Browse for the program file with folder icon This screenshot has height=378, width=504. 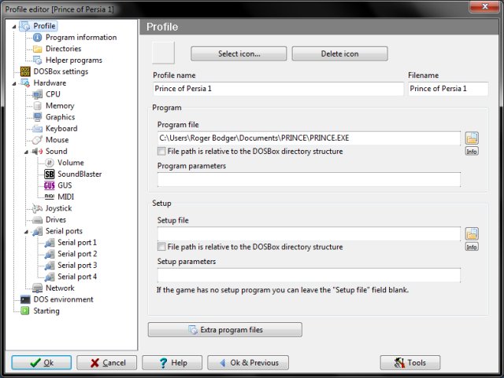tap(472, 138)
